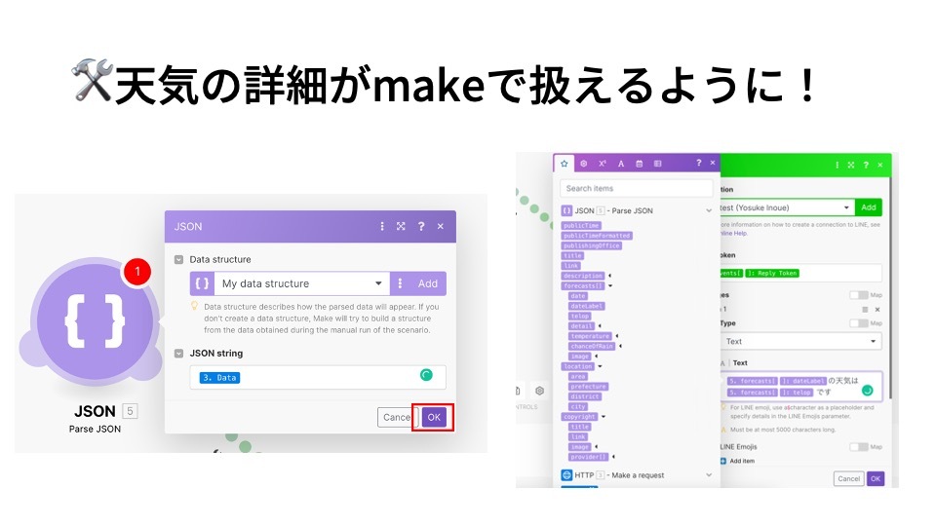Click OK in the LINE dialog
The height and width of the screenshot is (526, 936).
point(876,478)
